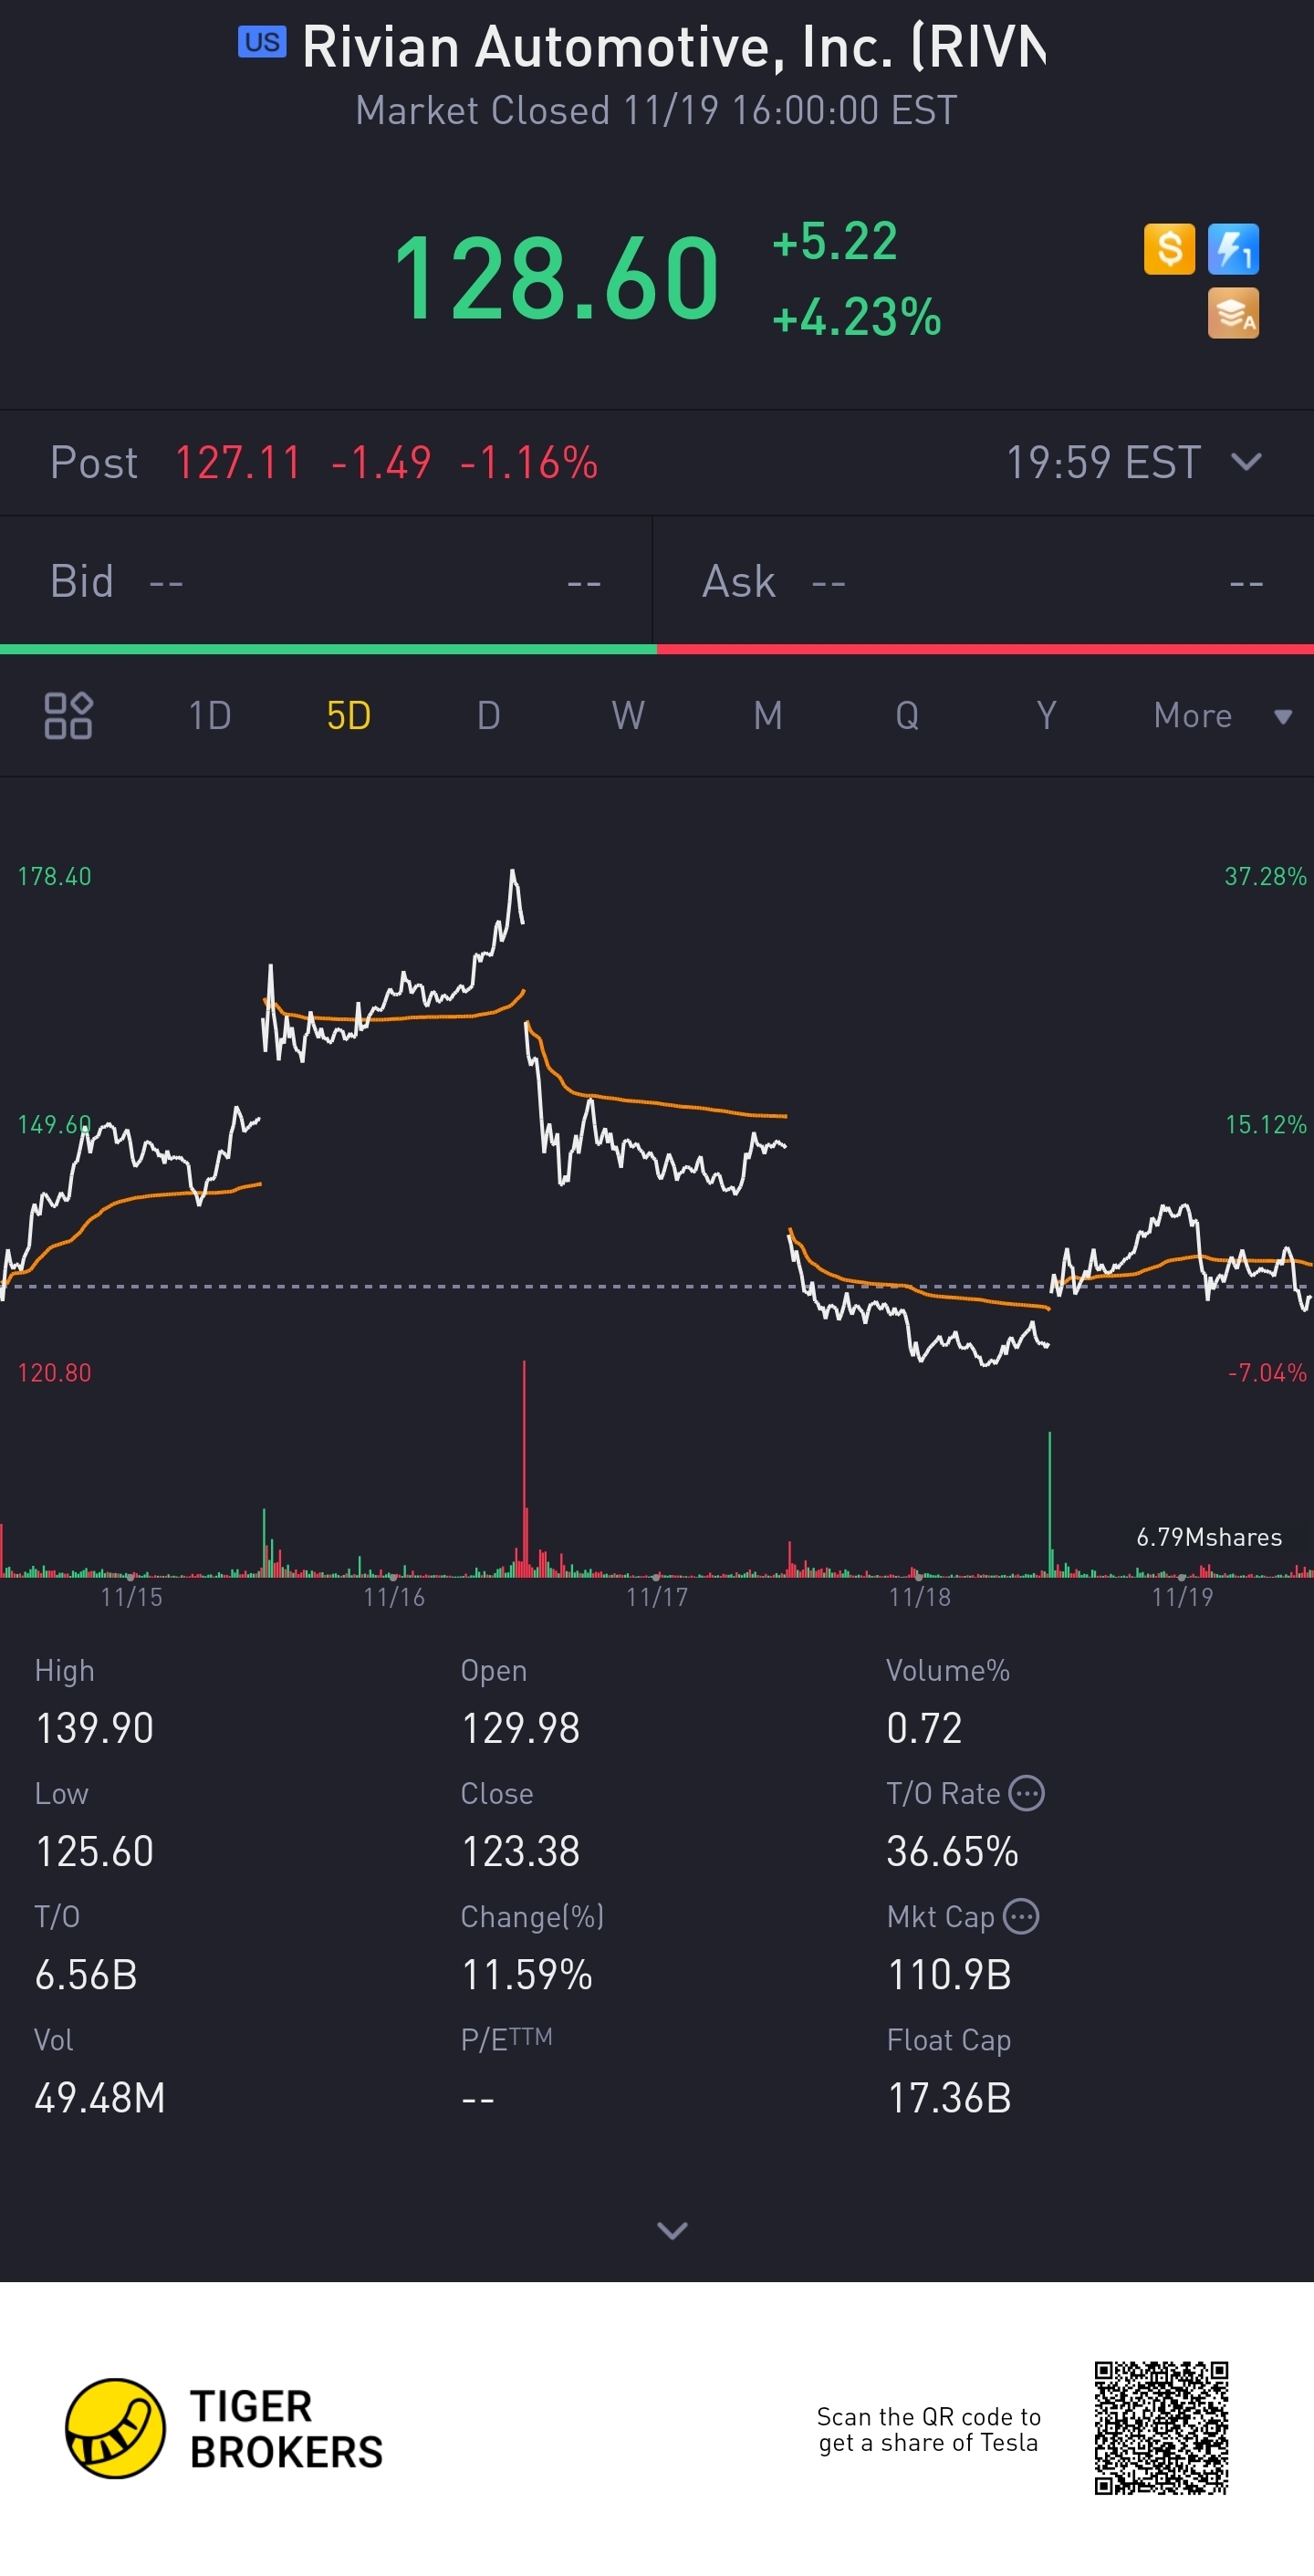Tap the Tesla share QR code
1314x2576 pixels.
[x=1161, y=2428]
